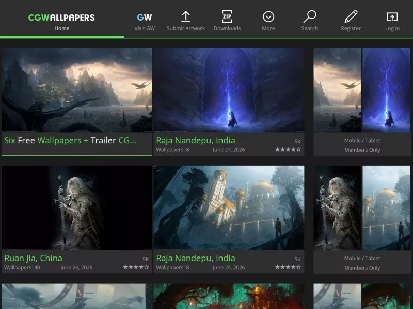
Task: Click 'June 27, 2026' date
Action: pos(229,150)
